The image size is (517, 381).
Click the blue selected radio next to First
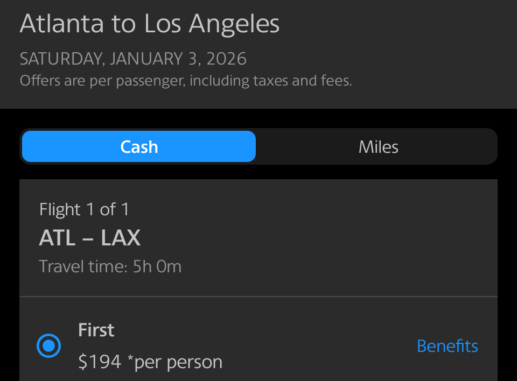coord(48,345)
